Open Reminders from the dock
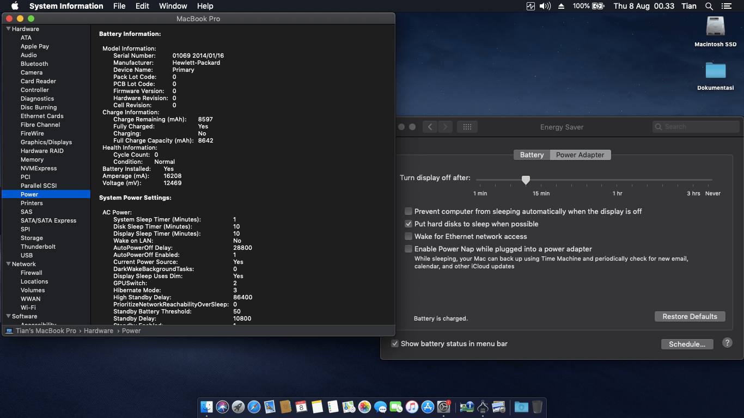The height and width of the screenshot is (418, 744). (333, 407)
